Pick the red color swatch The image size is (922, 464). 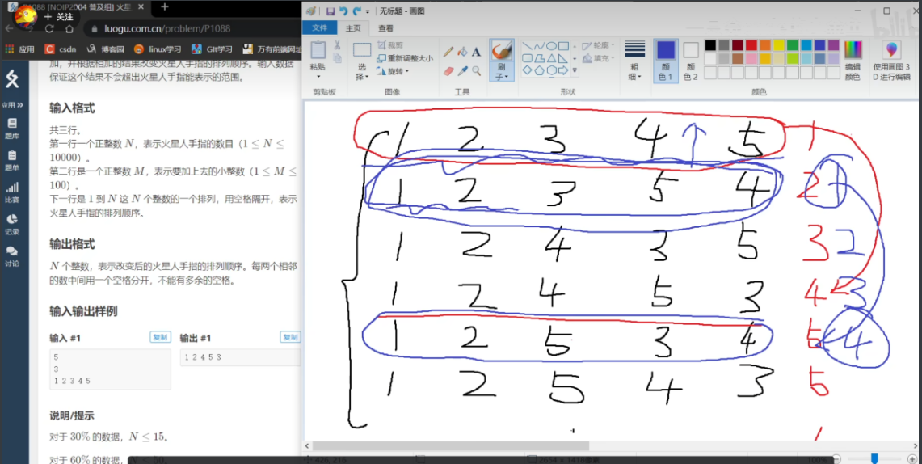coord(751,45)
